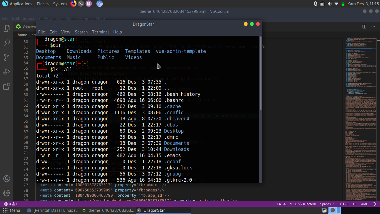Click '.dbeaver4' in terminal listing
This screenshot has width=380, height=214.
[177, 119]
